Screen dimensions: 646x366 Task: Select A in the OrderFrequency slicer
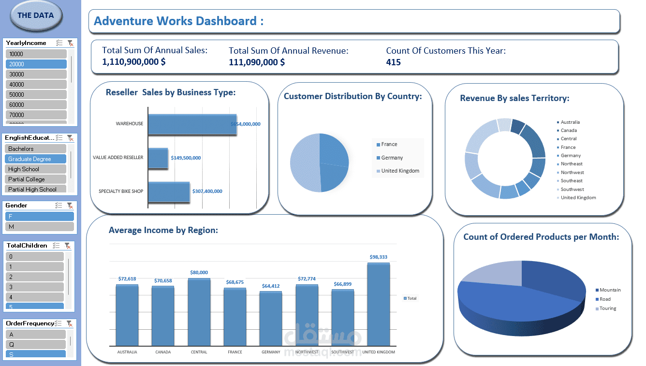(x=36, y=334)
